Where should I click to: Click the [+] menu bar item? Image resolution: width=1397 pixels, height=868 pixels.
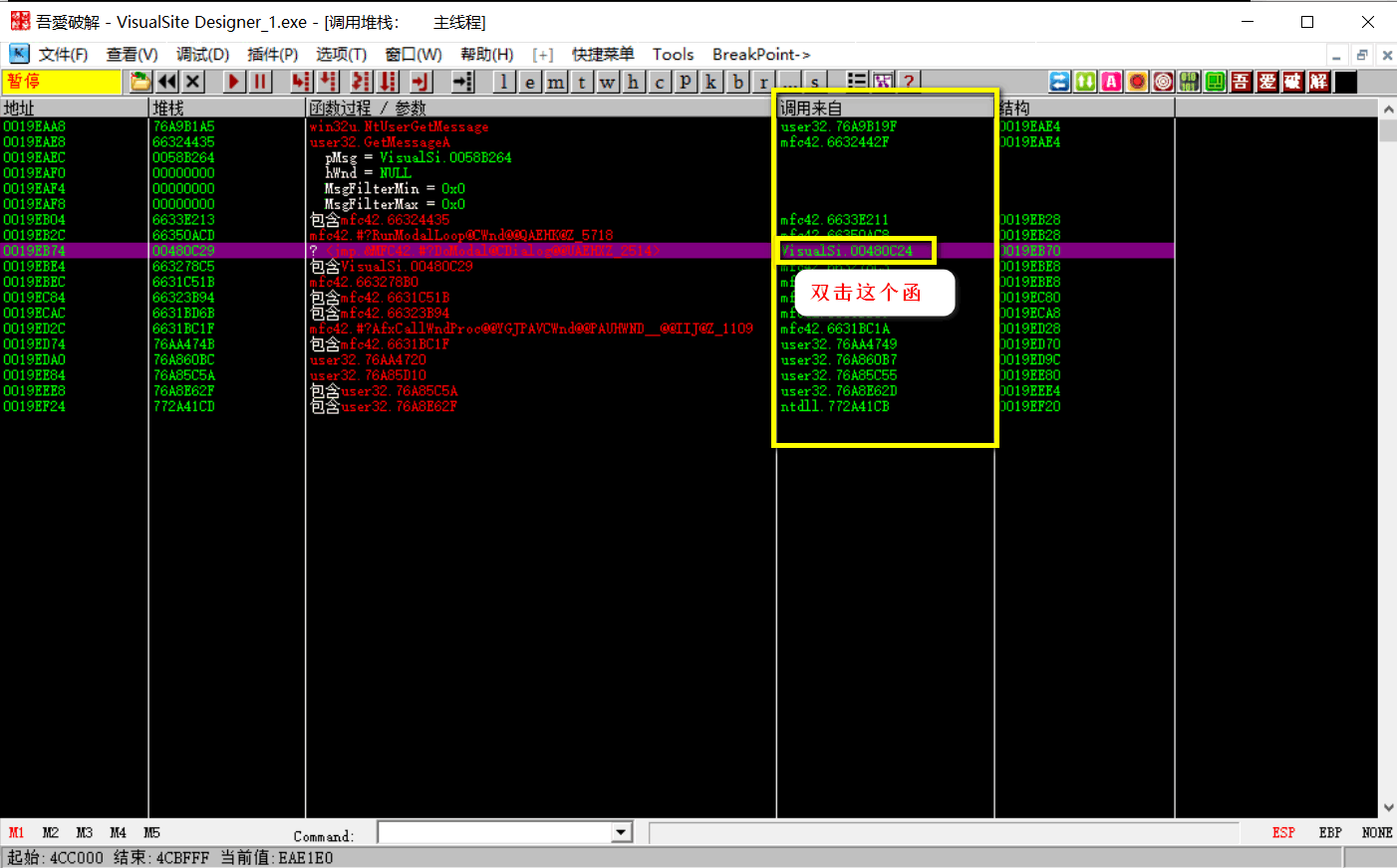pyautogui.click(x=542, y=55)
